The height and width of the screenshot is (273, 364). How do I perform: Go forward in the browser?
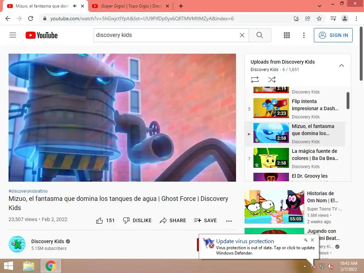point(19,18)
